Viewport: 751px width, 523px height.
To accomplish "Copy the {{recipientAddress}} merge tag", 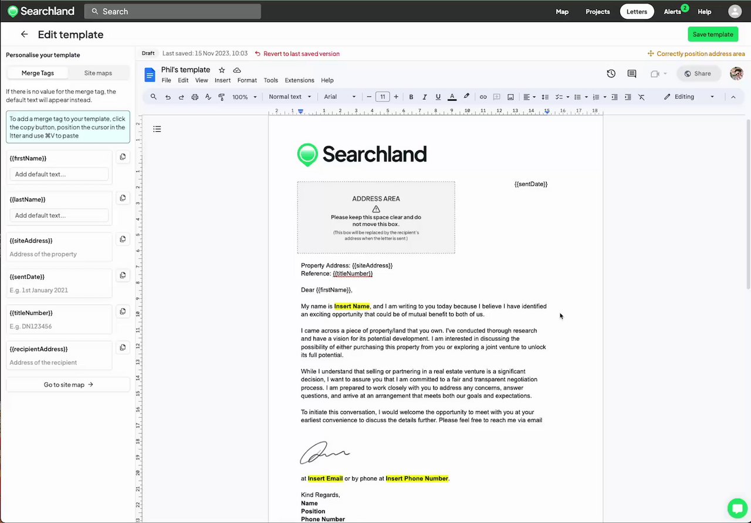I will pyautogui.click(x=123, y=347).
